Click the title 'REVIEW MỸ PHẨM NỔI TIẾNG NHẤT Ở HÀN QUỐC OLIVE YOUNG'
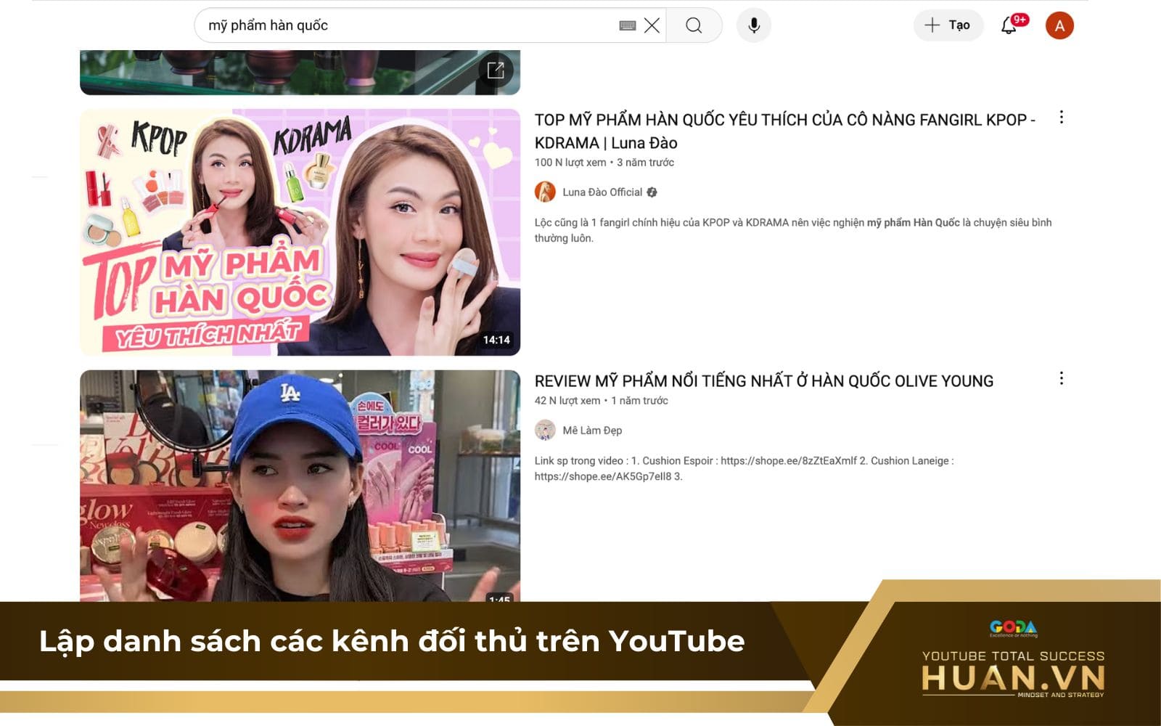Screen dimensions: 1161x726 point(764,381)
